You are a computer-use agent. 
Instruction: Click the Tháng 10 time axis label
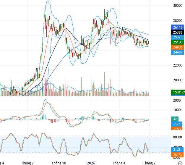(59, 163)
